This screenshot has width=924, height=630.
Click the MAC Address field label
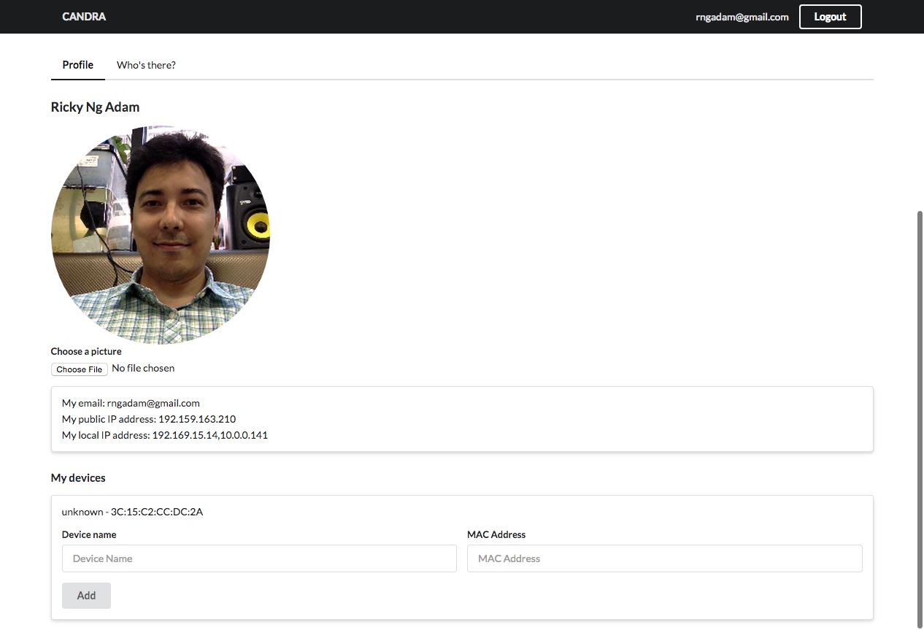[496, 535]
